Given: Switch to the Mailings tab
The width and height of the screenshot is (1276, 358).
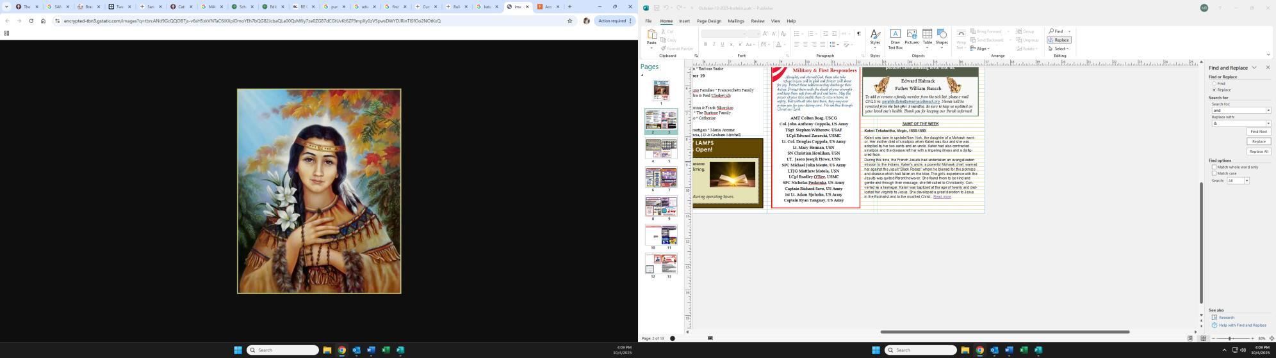Looking at the screenshot, I should pos(735,21).
